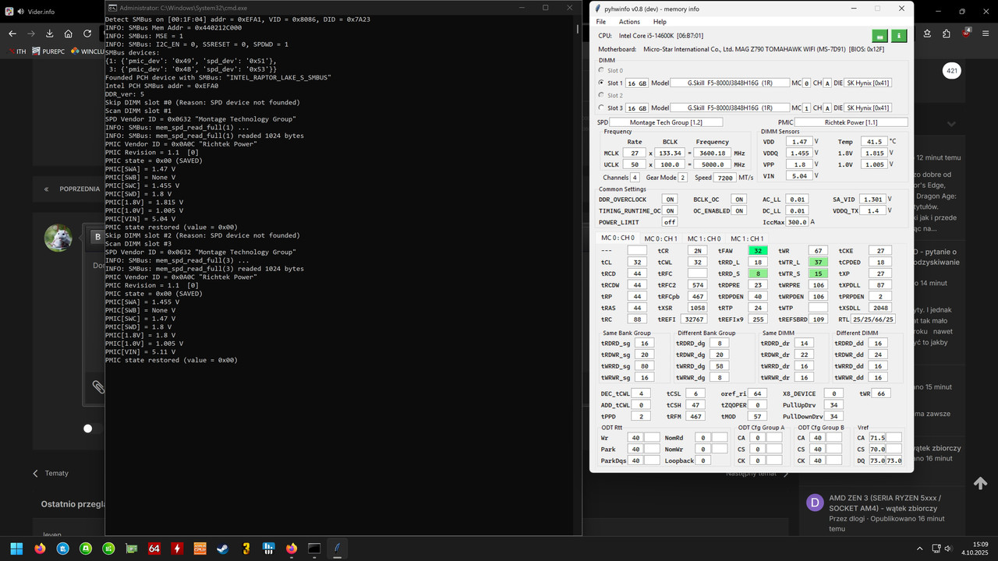This screenshot has height=561, width=998.
Task: Click the tFAW value field showing 32
Action: [x=758, y=251]
